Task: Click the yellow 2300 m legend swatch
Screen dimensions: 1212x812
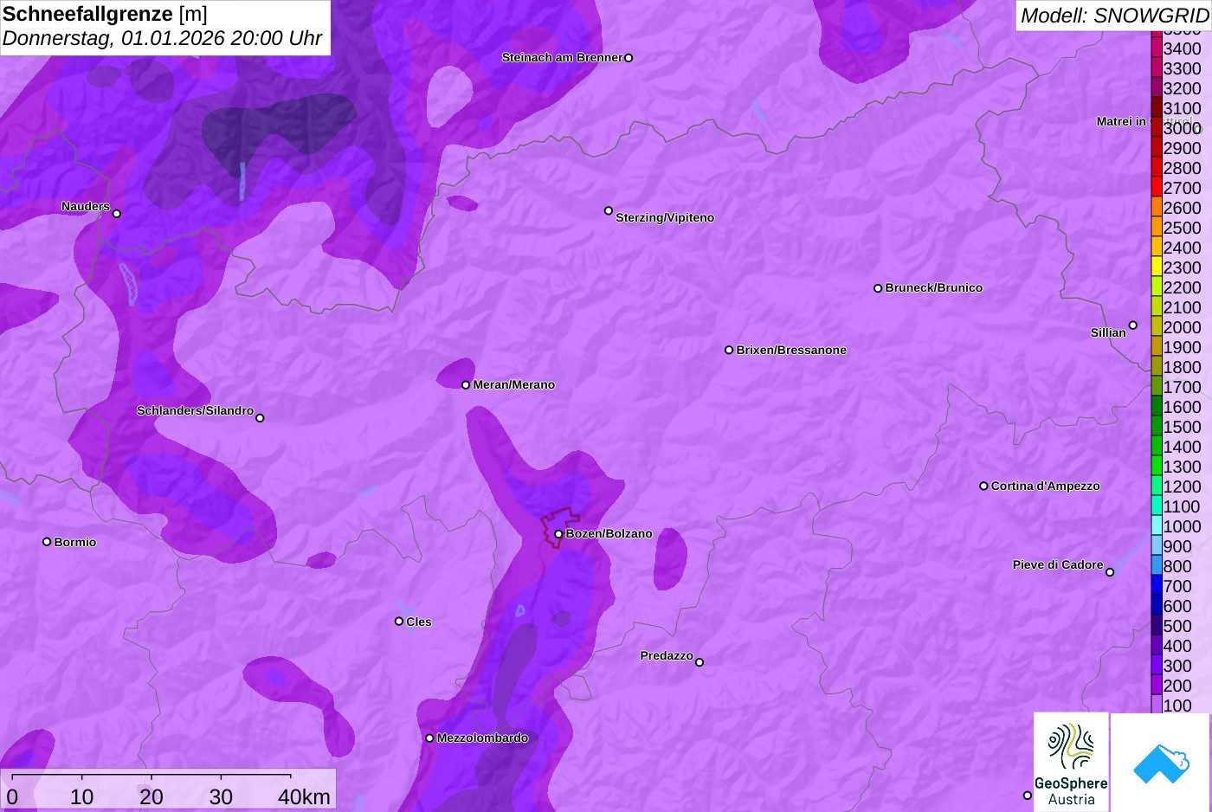Action: coord(1157,267)
